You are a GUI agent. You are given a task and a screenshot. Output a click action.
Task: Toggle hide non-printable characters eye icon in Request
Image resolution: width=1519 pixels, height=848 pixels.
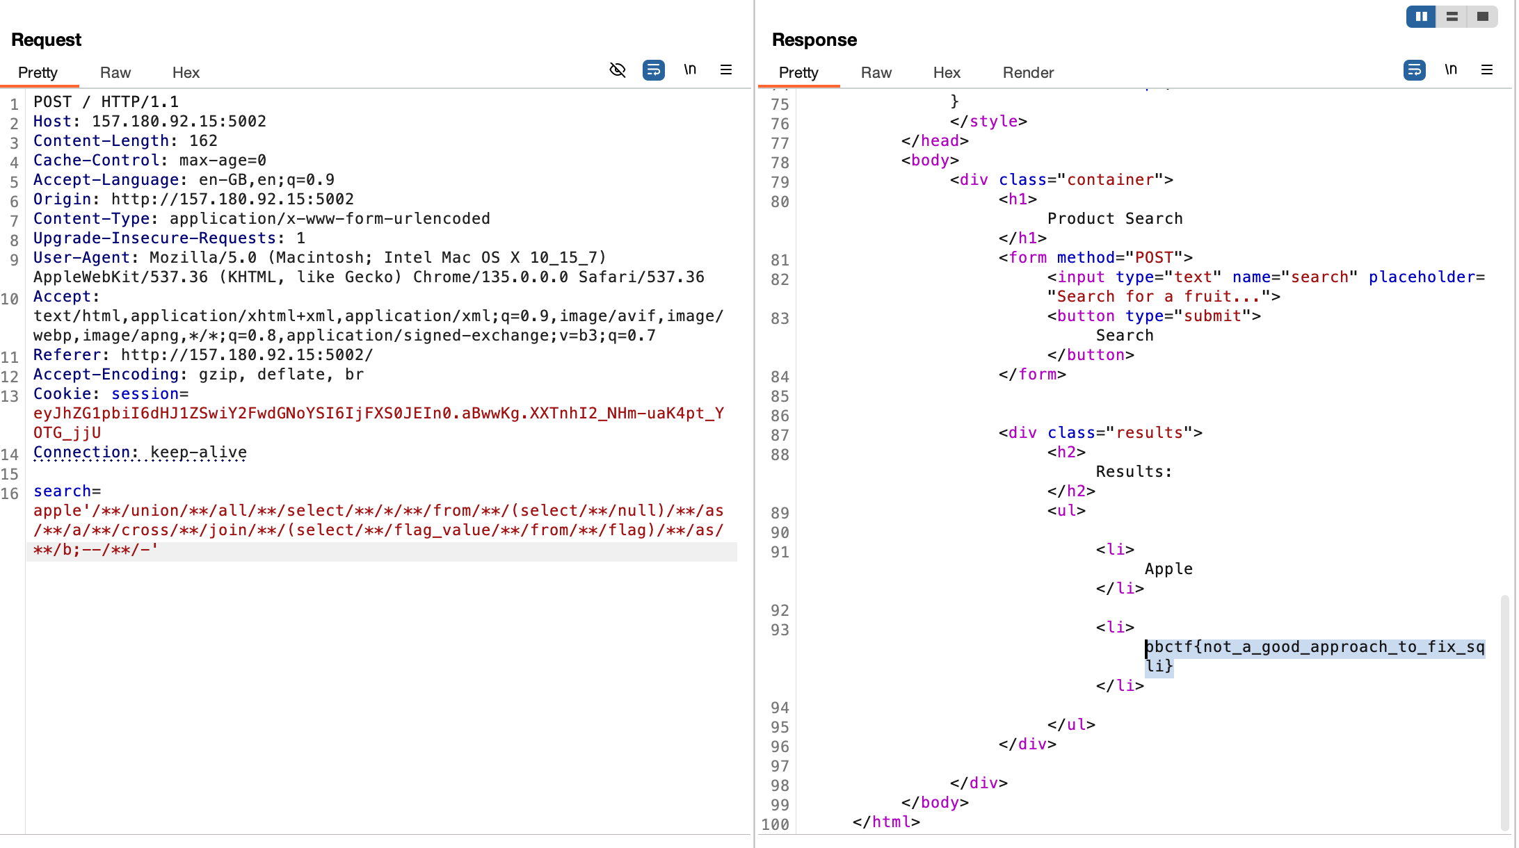pyautogui.click(x=618, y=70)
